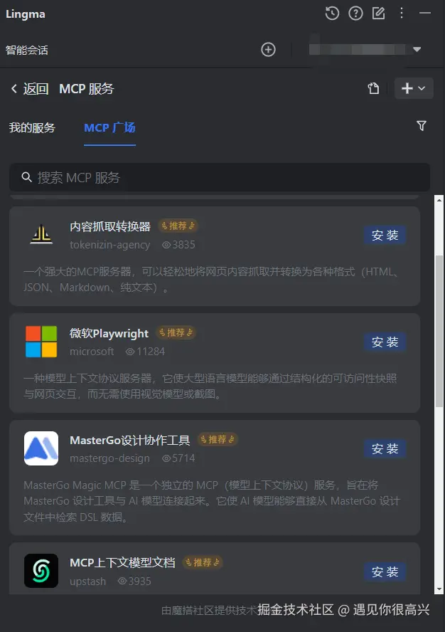Click the 推荐 badge on MasterGo设计协作工具
Screen dimensions: 445x632
[x=218, y=439]
